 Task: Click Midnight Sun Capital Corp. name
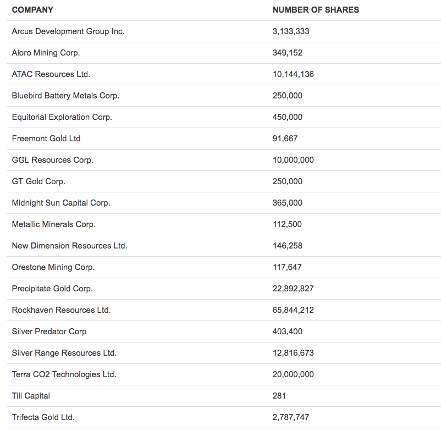coord(61,203)
